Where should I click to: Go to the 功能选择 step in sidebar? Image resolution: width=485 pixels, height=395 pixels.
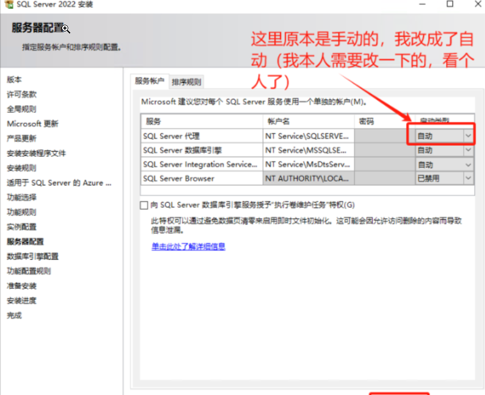pyautogui.click(x=21, y=197)
